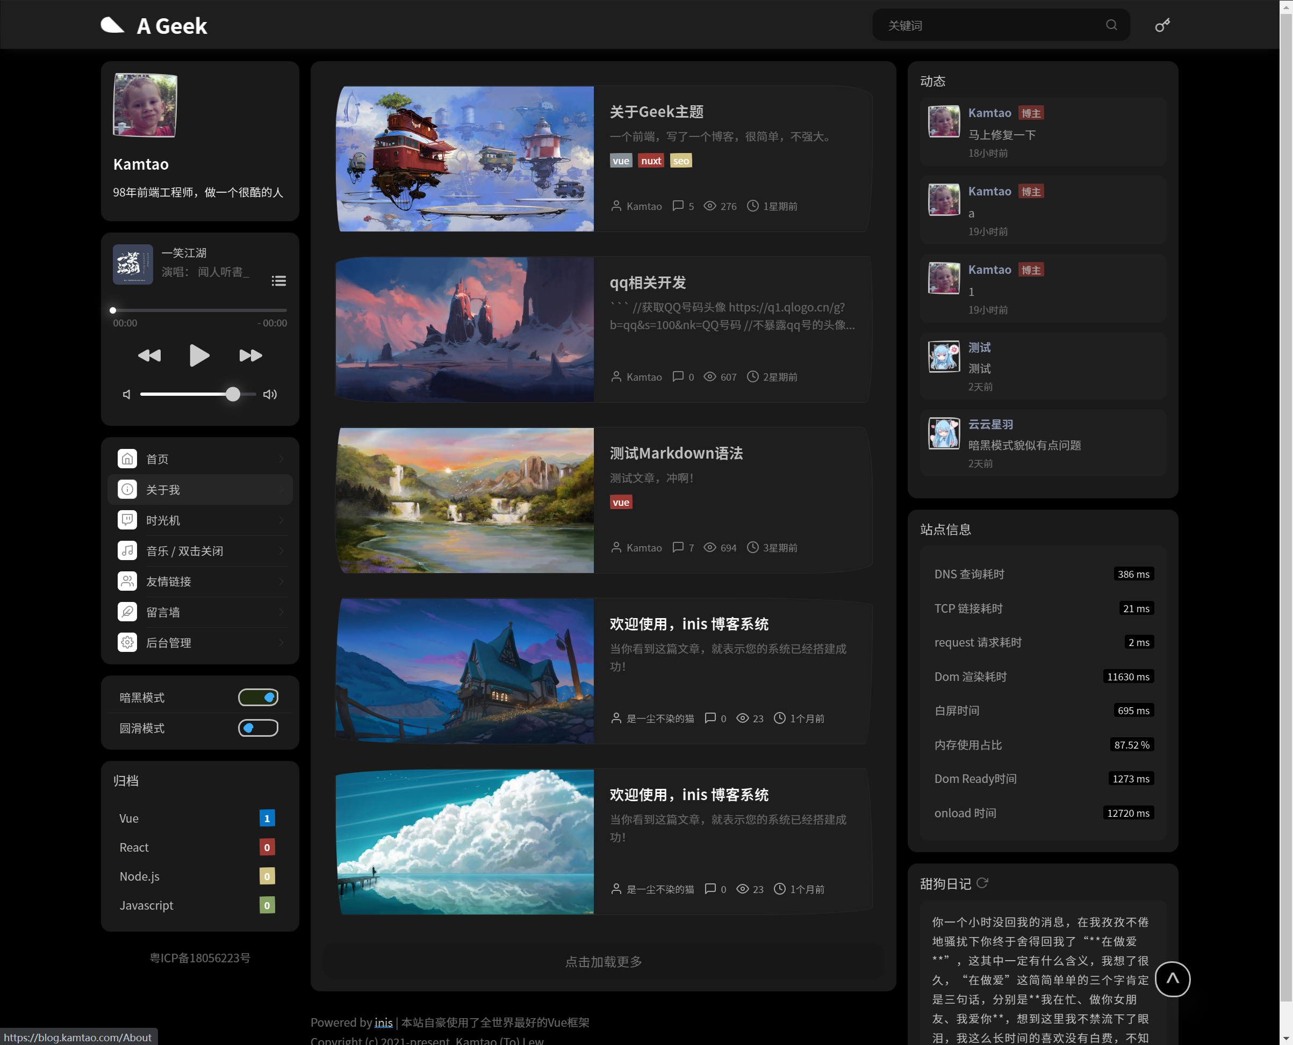
Task: Click the 留言墙 feather icon
Action: (x=127, y=612)
